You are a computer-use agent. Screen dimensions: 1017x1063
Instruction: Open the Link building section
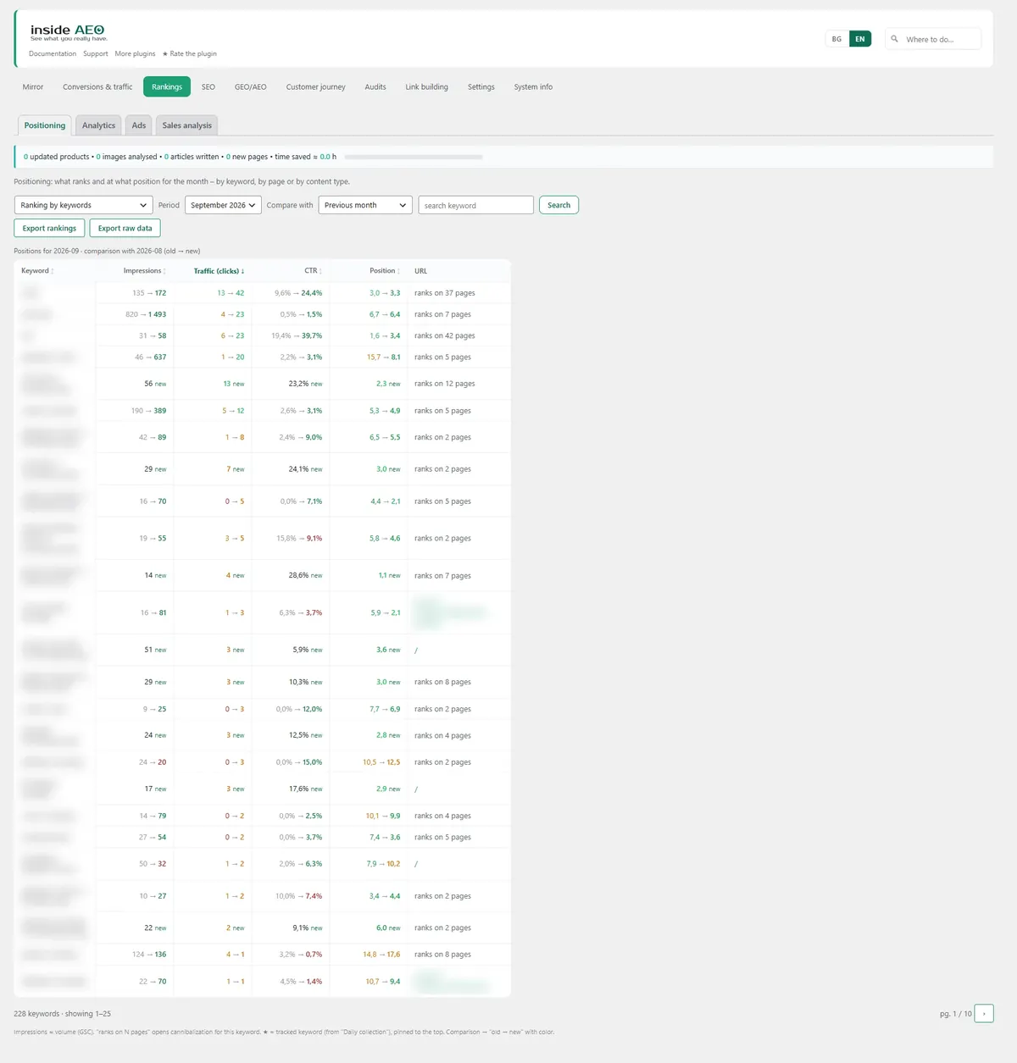pos(427,86)
